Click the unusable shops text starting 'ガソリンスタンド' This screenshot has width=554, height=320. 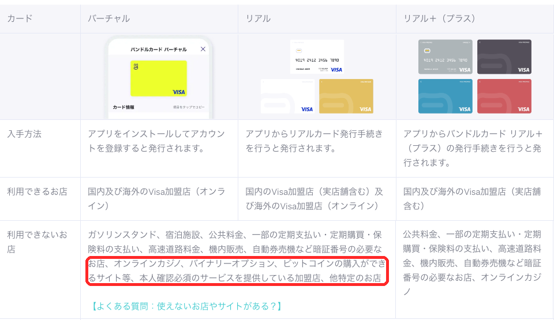pyautogui.click(x=237, y=257)
